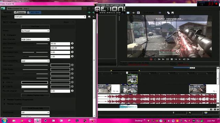Click the Desktop toolbar label in taskbar

pyautogui.click(x=139, y=121)
